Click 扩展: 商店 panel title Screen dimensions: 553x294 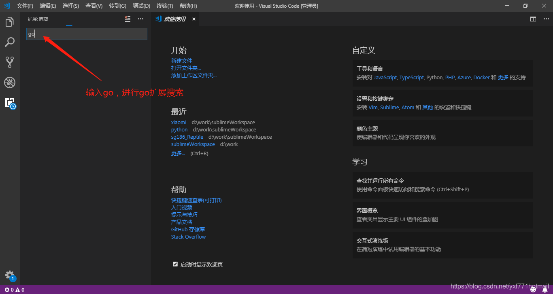(x=38, y=19)
